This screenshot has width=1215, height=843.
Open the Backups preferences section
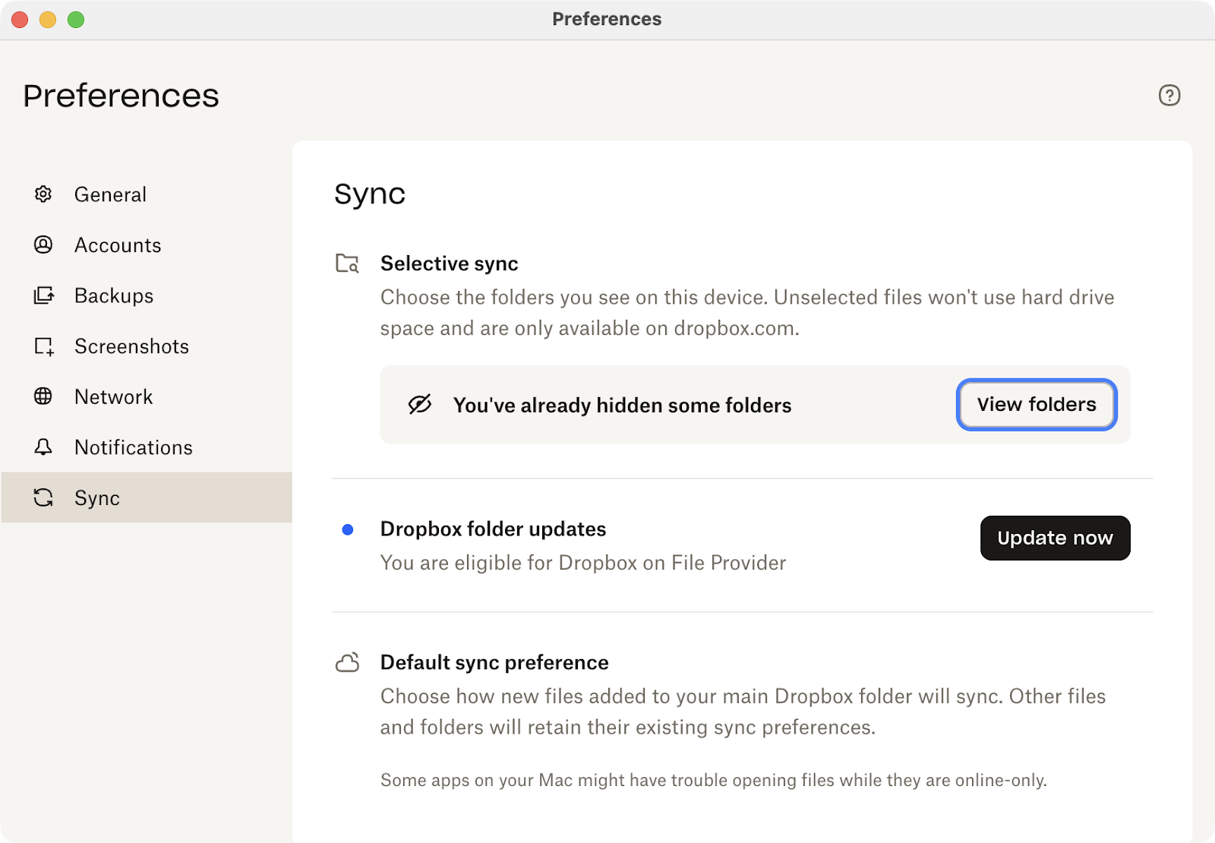pyautogui.click(x=113, y=295)
